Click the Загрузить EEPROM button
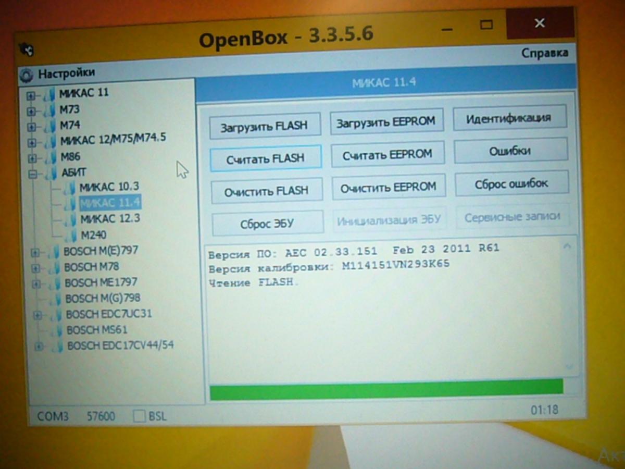The image size is (625, 469). [385, 122]
